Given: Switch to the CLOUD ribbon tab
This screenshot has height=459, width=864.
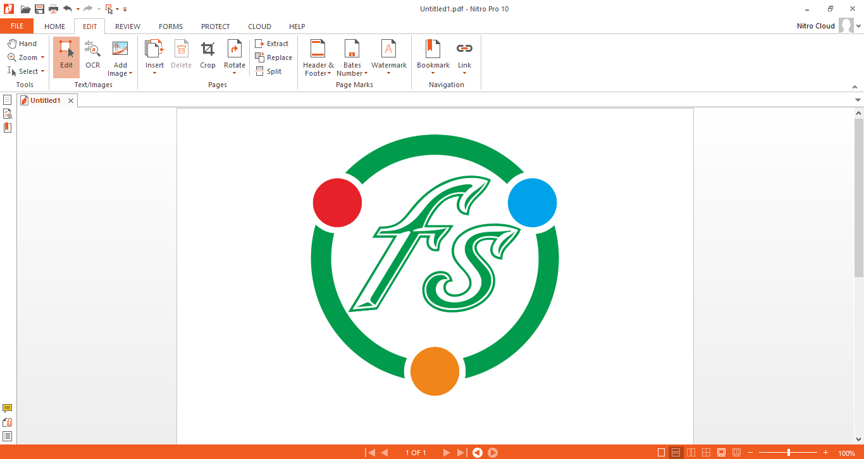Looking at the screenshot, I should (x=259, y=27).
